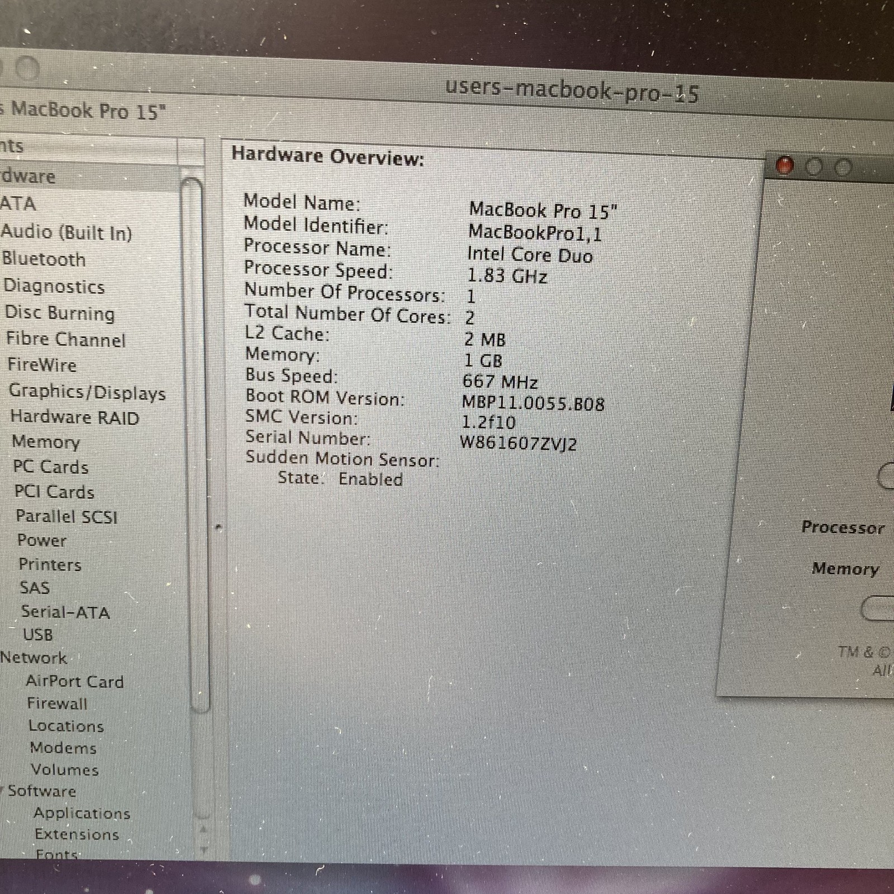Viewport: 894px width, 894px height.
Task: Open Parallel SCSI entry
Action: 67,516
